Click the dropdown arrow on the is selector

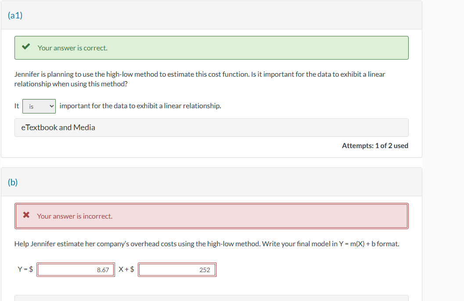coord(51,106)
